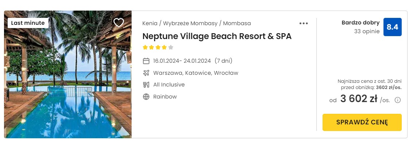Open Neptune Village Beach Resort & SPA title

point(217,36)
